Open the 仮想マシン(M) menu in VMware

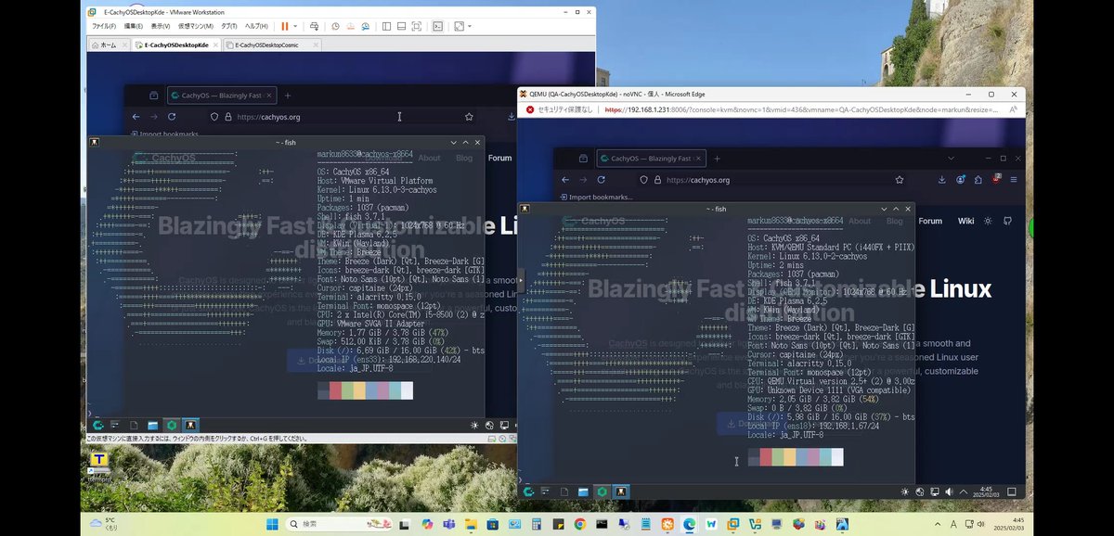coord(196,26)
